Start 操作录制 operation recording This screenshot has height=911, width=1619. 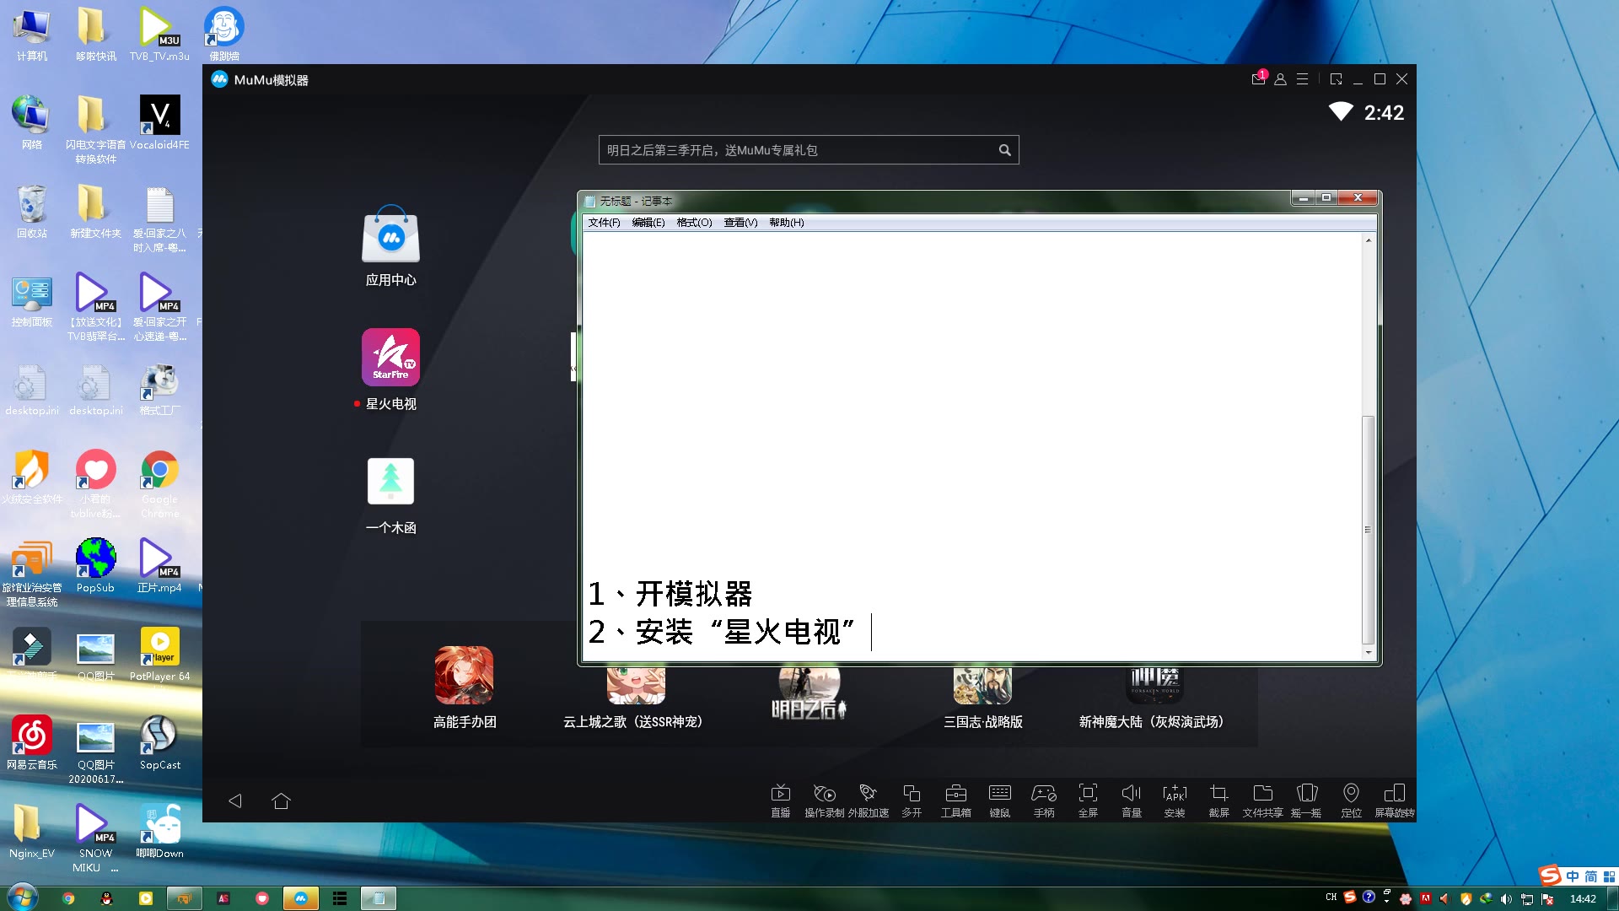point(824,800)
